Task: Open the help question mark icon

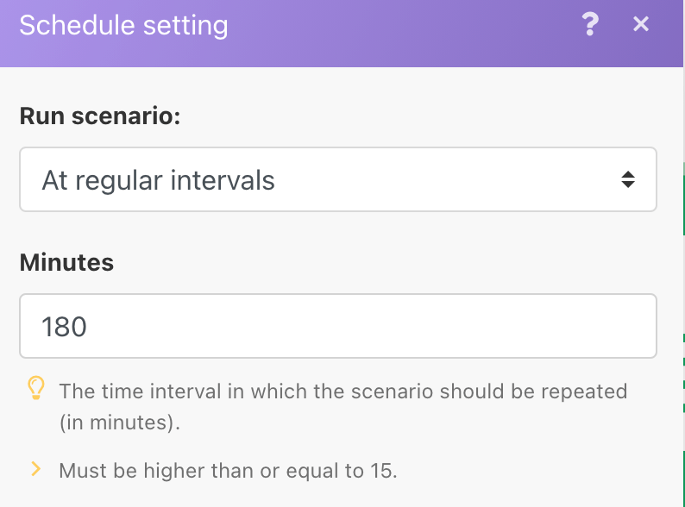Action: click(590, 25)
